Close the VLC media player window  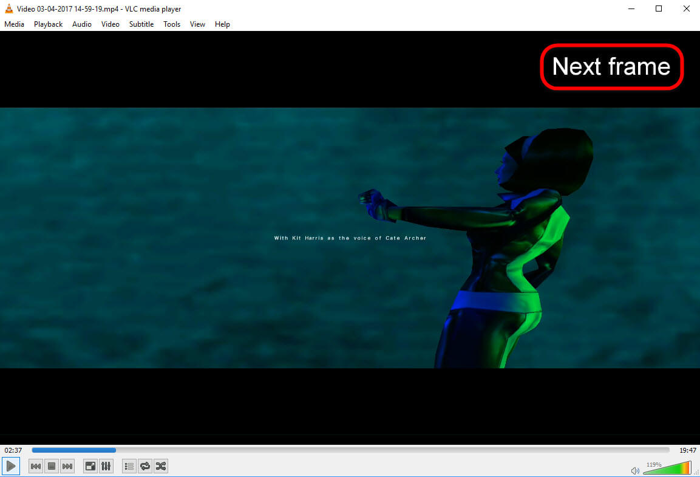click(x=686, y=9)
